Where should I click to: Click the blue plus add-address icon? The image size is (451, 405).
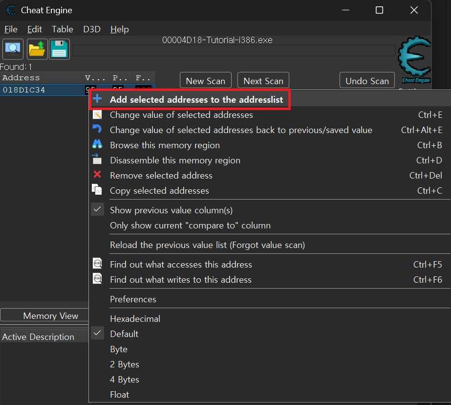(97, 99)
